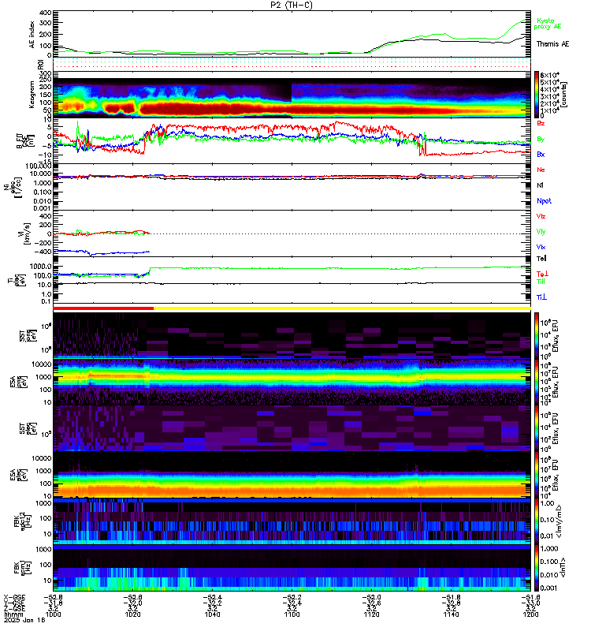
Task: Click the nT color bar of FBK panel
Action: coord(537,568)
